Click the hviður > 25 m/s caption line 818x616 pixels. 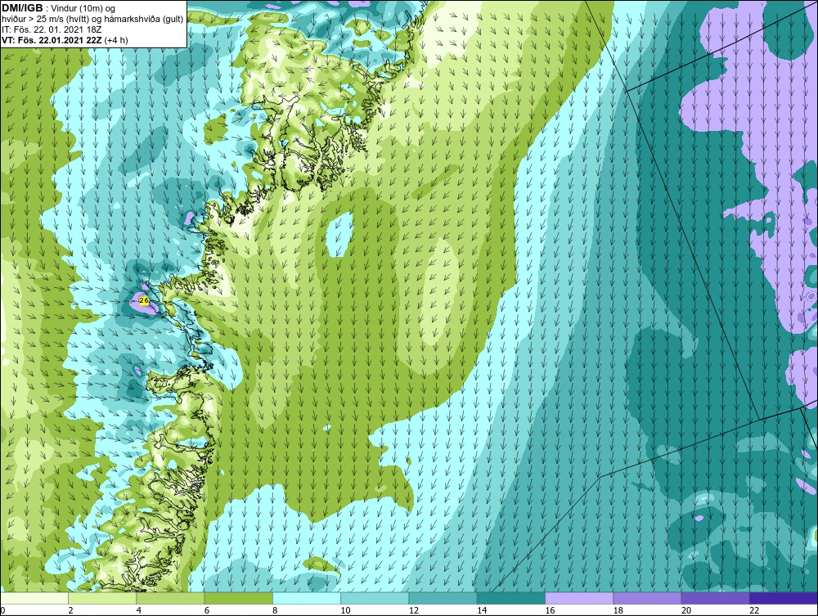(92, 20)
